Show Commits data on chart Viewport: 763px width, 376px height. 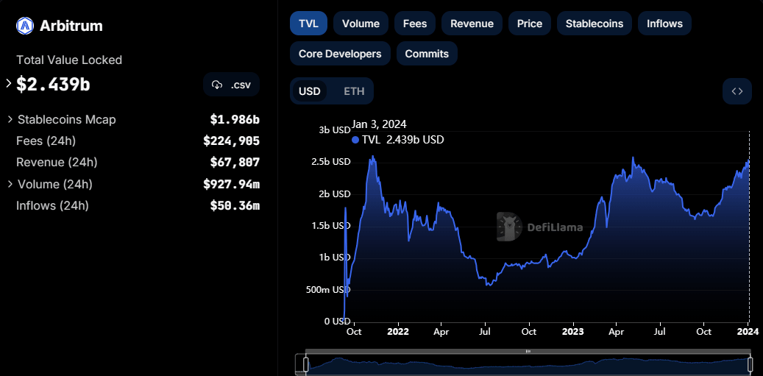427,54
